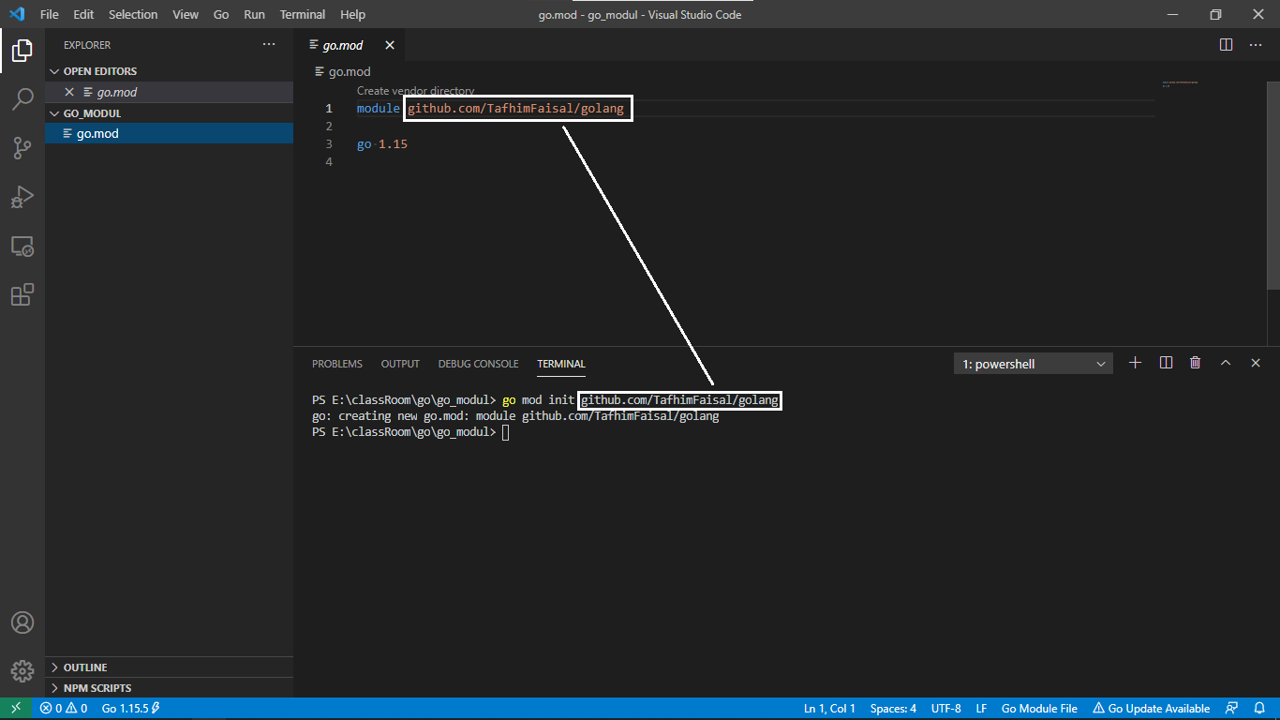The width and height of the screenshot is (1280, 720).
Task: Open the Terminal menu
Action: coord(302,14)
